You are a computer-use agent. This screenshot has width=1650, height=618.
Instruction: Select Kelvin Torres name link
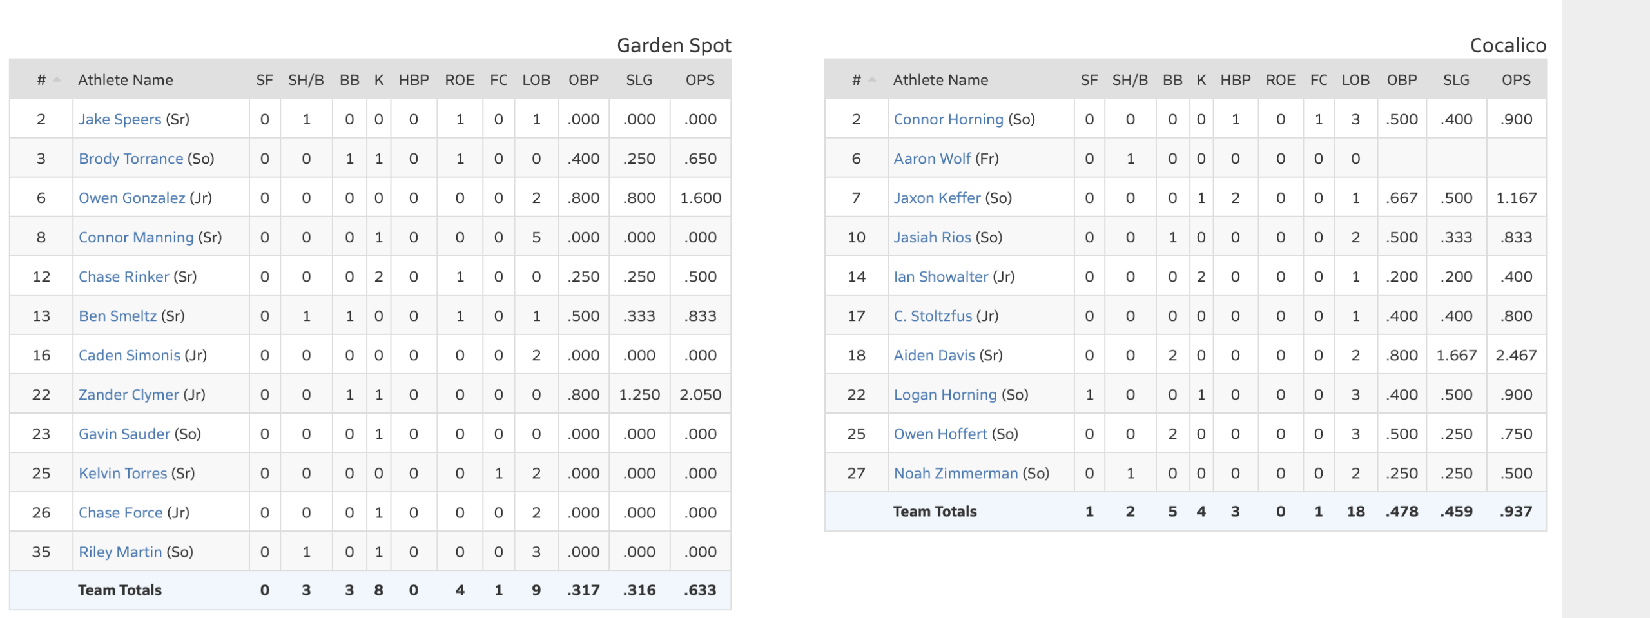[x=122, y=473]
